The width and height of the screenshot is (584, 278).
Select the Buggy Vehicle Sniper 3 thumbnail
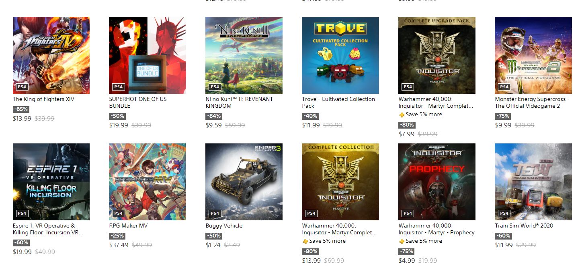coord(244,182)
